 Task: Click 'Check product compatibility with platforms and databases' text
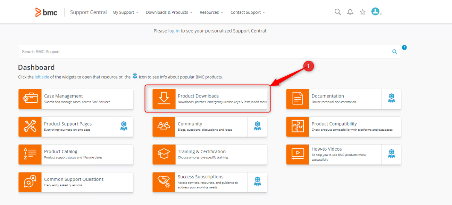click(x=352, y=130)
